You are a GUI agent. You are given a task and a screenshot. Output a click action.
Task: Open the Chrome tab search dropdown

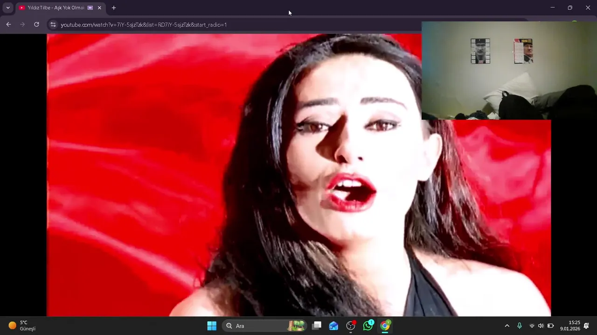coord(8,8)
